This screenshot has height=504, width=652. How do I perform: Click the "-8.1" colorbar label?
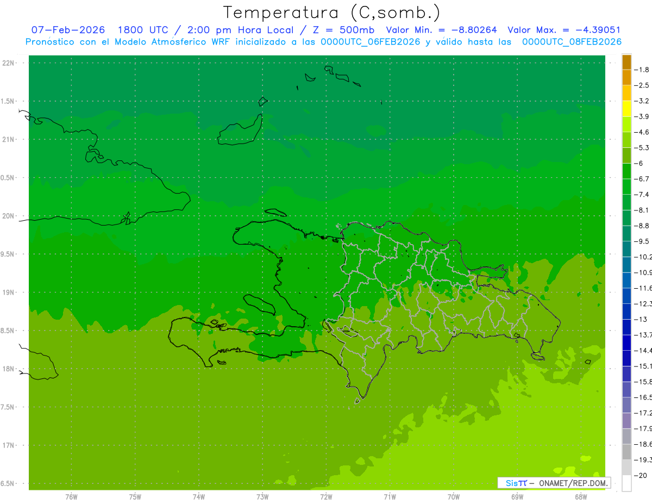(642, 210)
